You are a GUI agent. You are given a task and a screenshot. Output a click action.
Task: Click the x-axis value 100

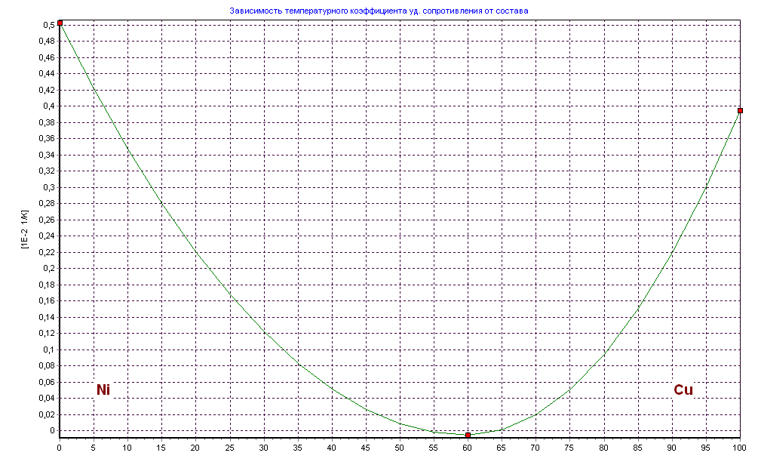coord(740,448)
